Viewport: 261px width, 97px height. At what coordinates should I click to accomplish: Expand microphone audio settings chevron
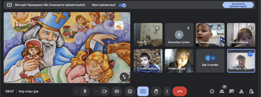coord(76,91)
